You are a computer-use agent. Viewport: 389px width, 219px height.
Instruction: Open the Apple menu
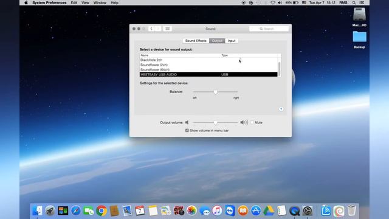point(26,2)
